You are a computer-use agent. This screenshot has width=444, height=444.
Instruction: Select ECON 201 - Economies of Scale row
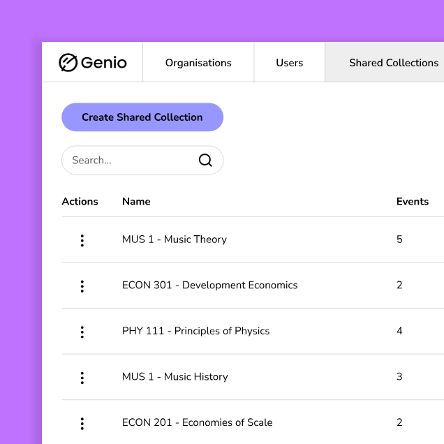pos(197,422)
